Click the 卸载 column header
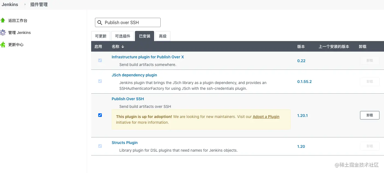This screenshot has height=173, width=384. [363, 47]
